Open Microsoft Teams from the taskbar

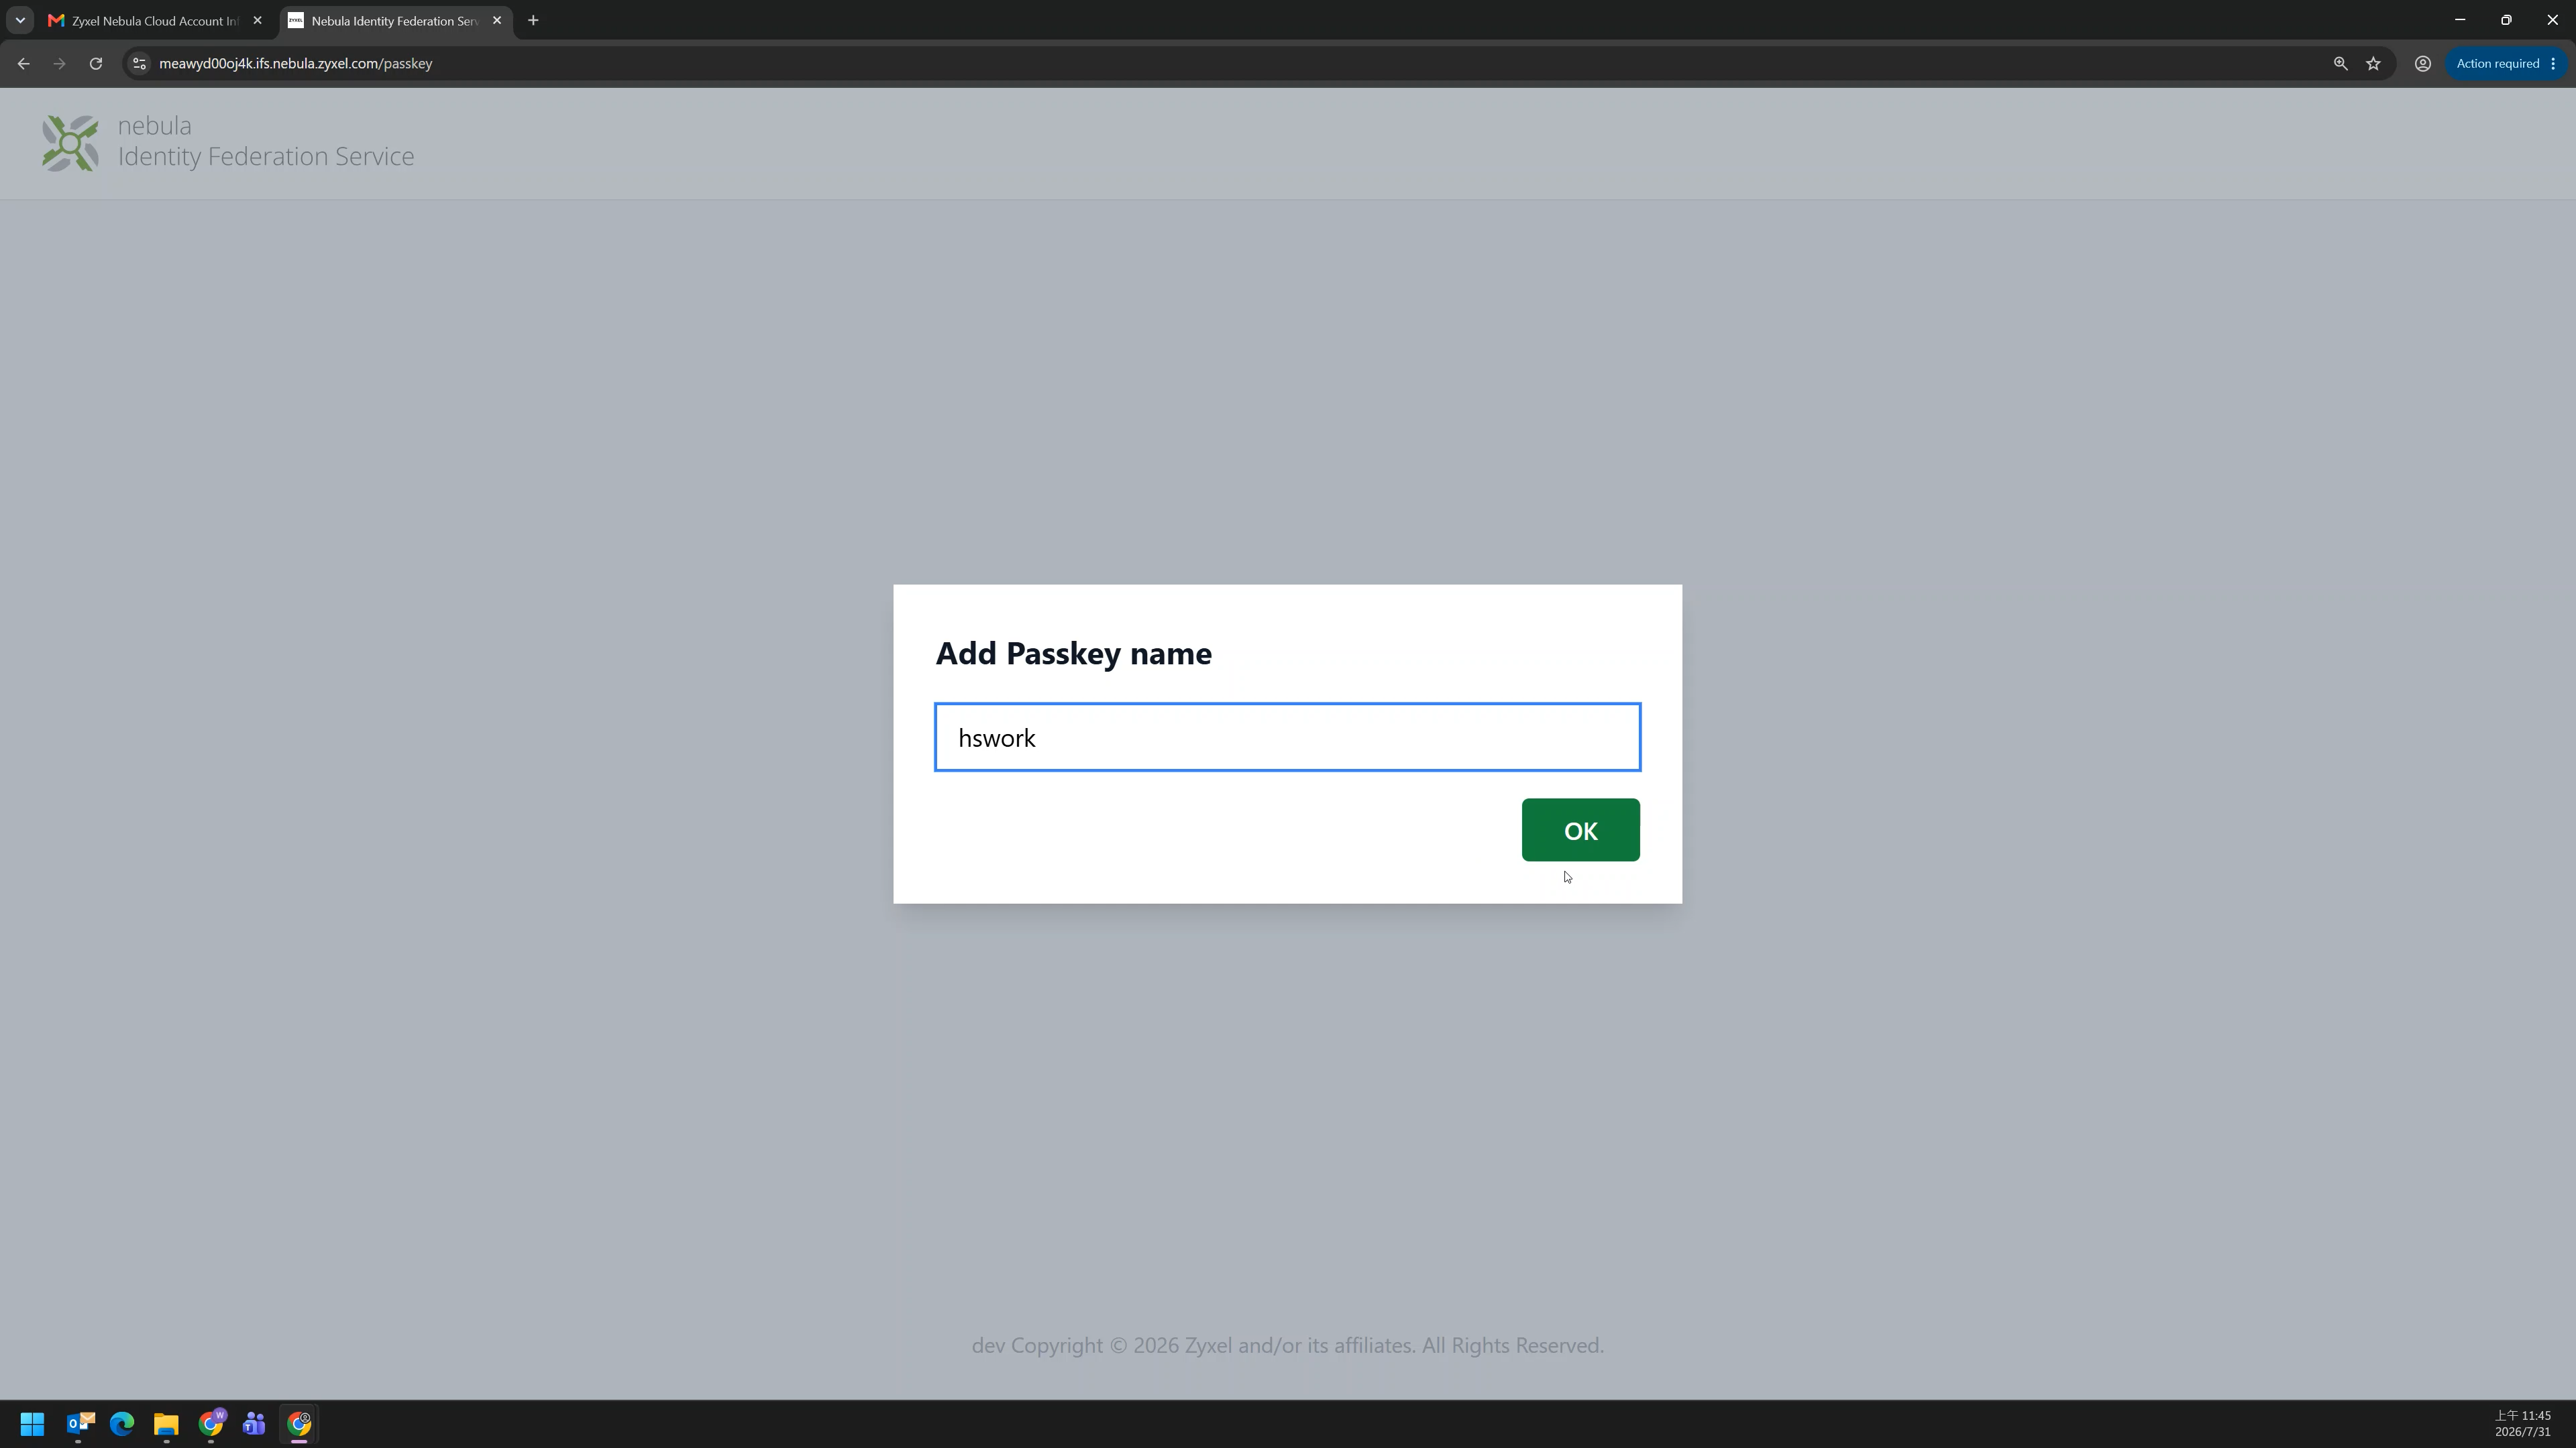(x=254, y=1423)
